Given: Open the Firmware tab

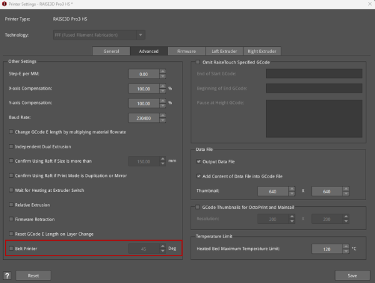Looking at the screenshot, I should [x=186, y=51].
